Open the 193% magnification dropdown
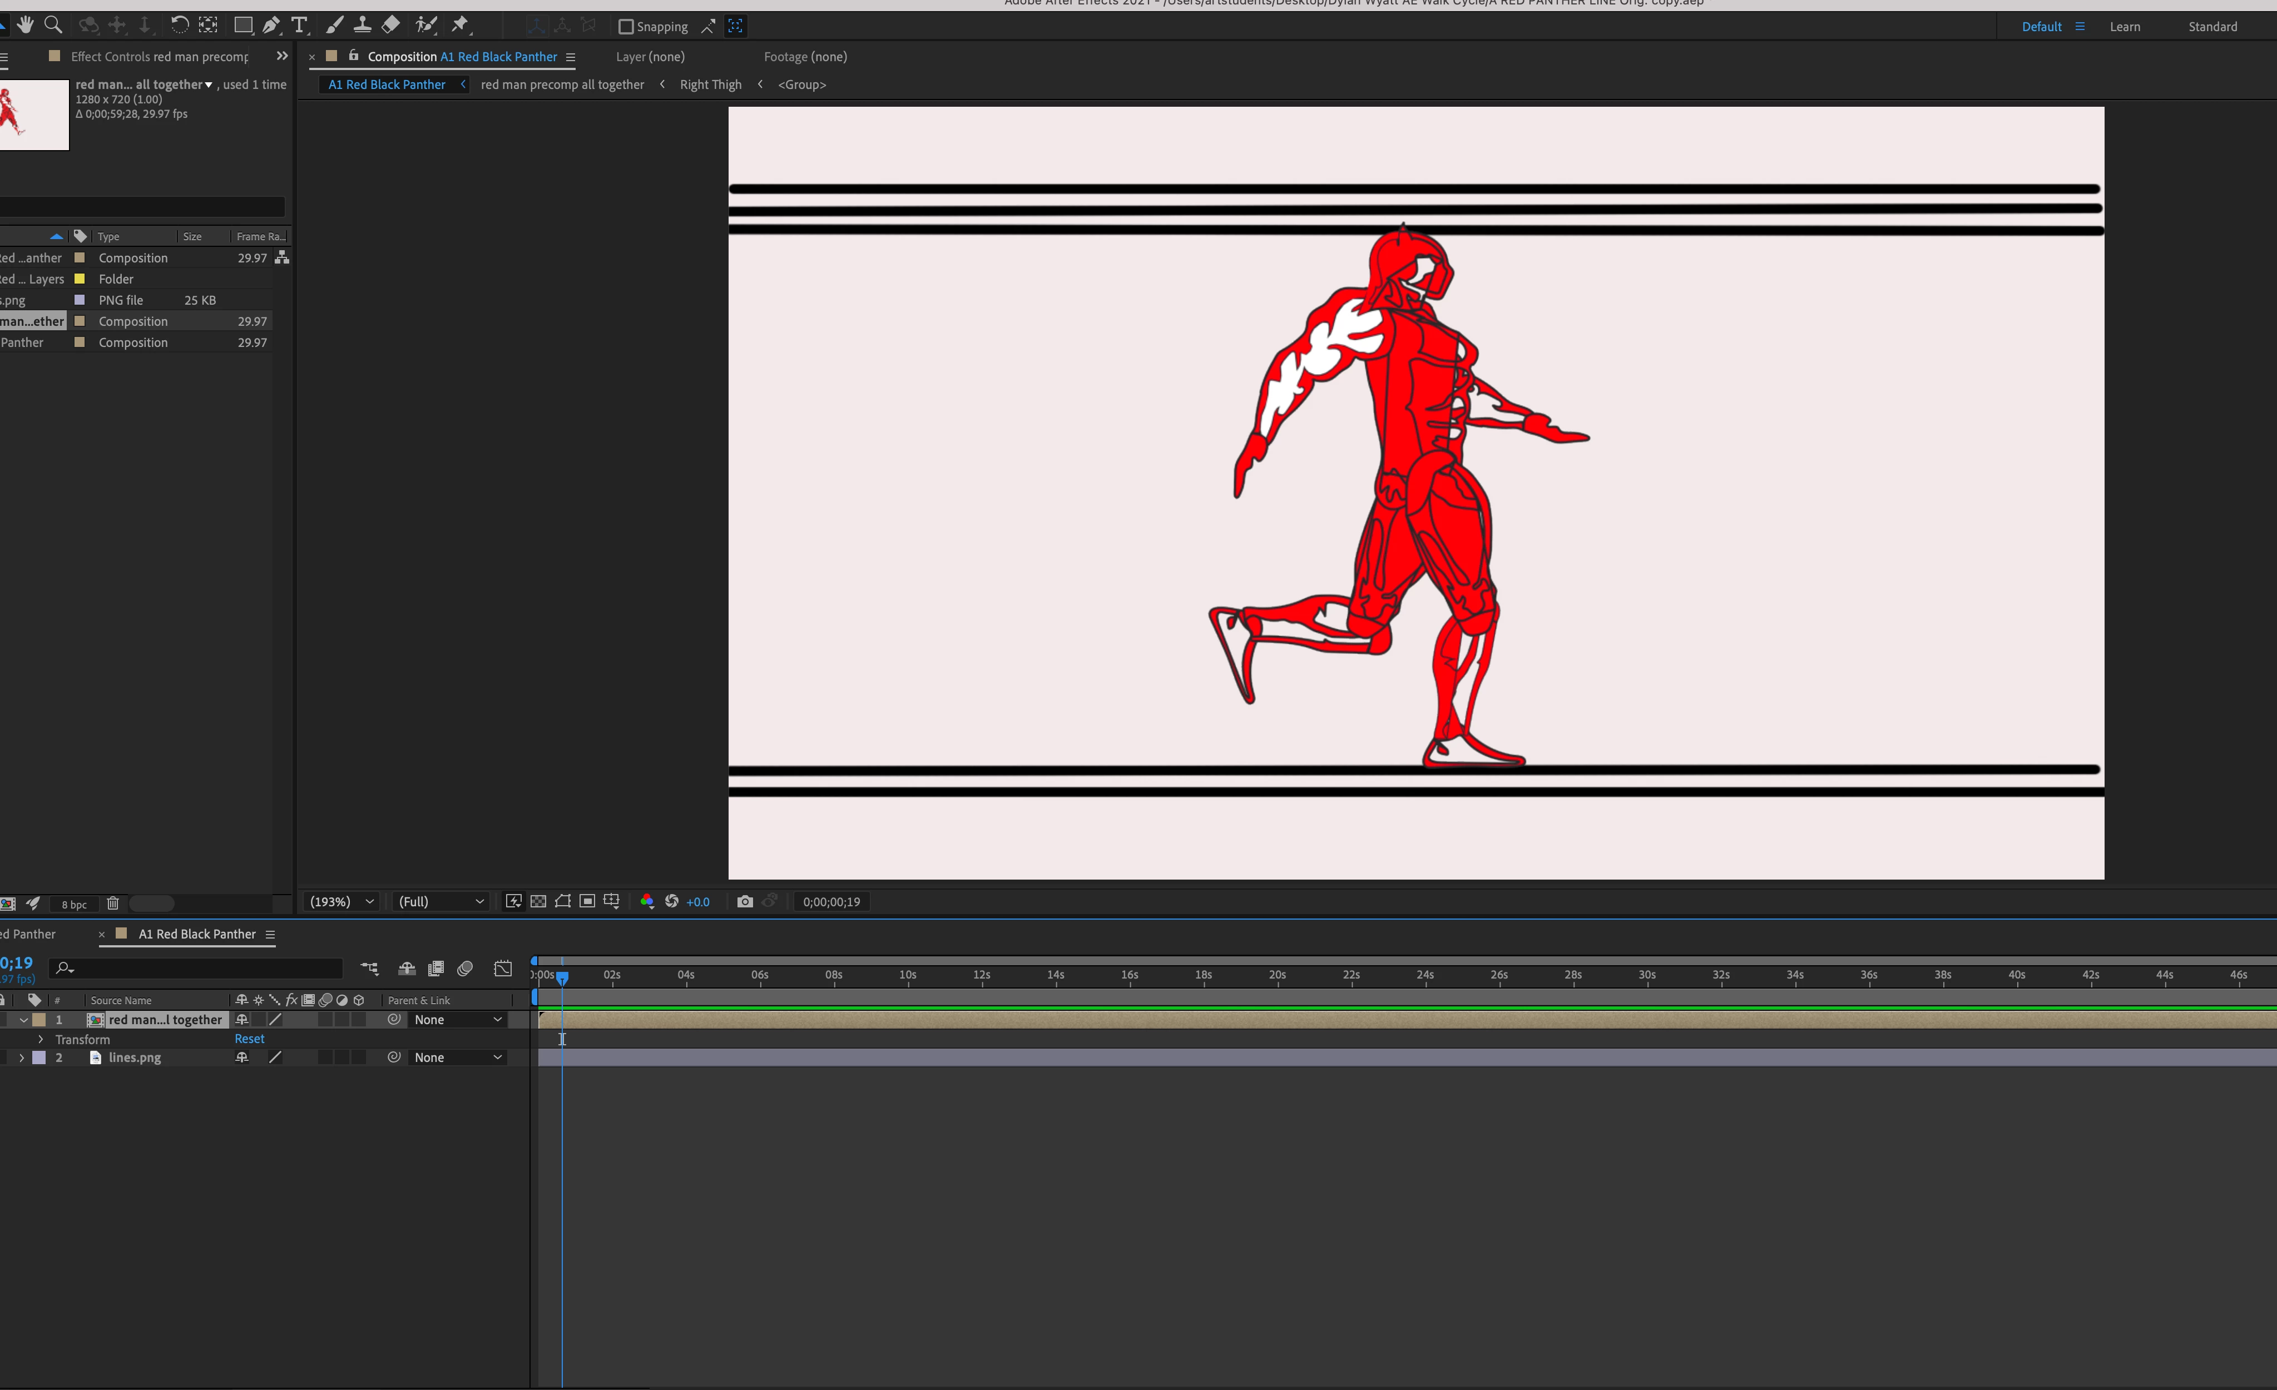Screen dimensions: 2277x1390 342,901
